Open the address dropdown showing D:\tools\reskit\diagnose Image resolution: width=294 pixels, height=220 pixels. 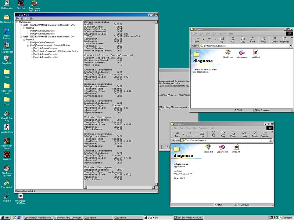[x=290, y=45]
